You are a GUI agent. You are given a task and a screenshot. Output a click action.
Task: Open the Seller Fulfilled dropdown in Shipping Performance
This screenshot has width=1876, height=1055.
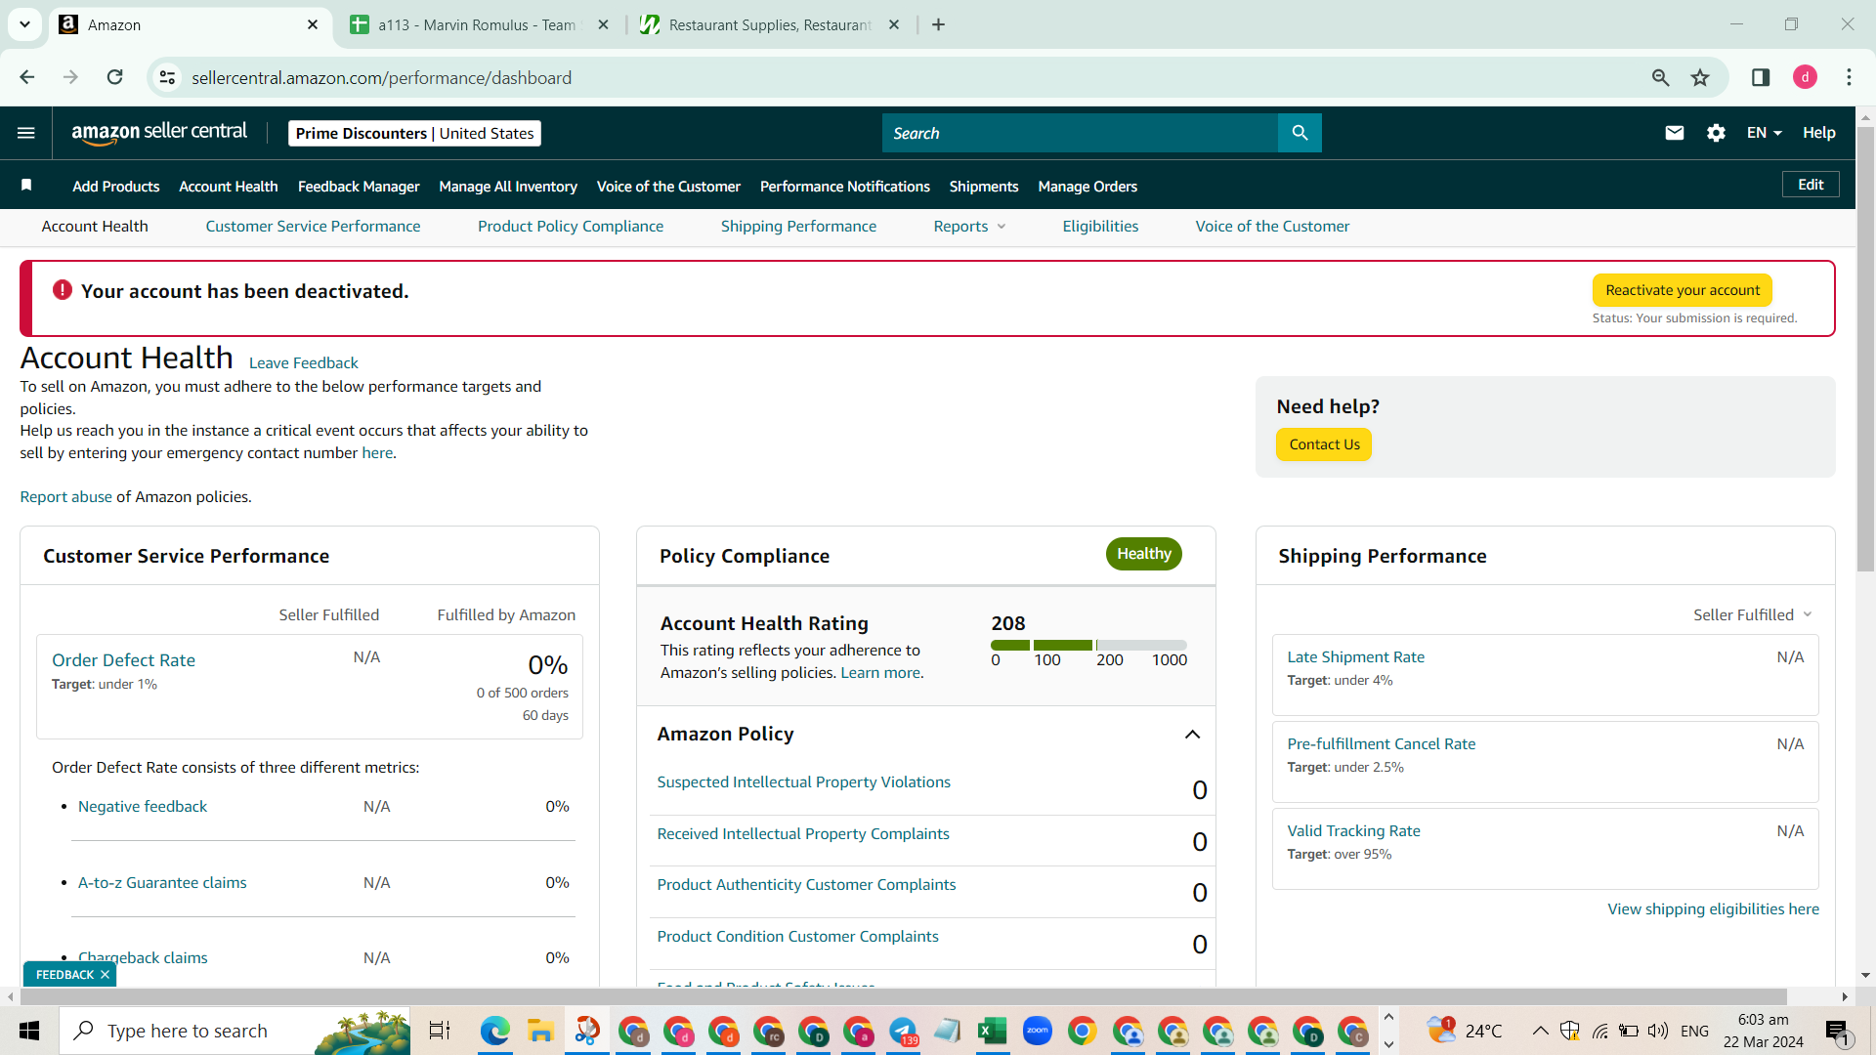pyautogui.click(x=1753, y=614)
